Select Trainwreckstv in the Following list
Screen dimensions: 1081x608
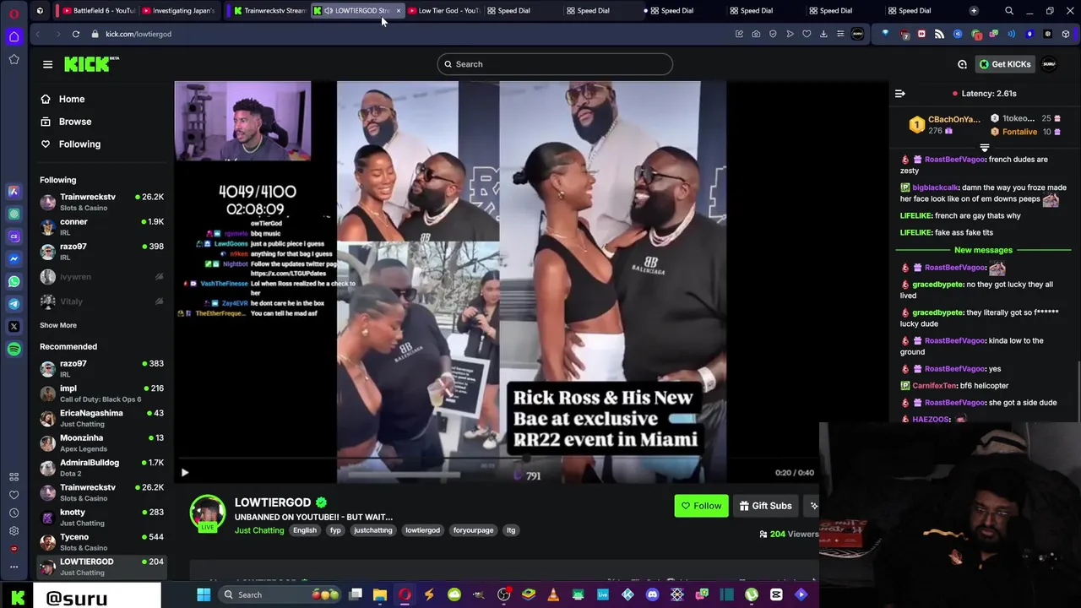(101, 202)
